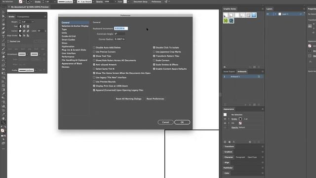
Task: Expand the Color panel
Action: click(x=227, y=173)
